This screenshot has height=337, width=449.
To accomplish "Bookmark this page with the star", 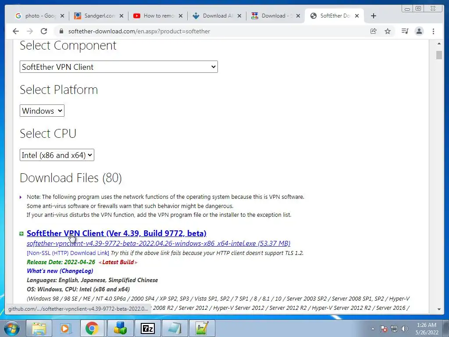I will (x=388, y=31).
